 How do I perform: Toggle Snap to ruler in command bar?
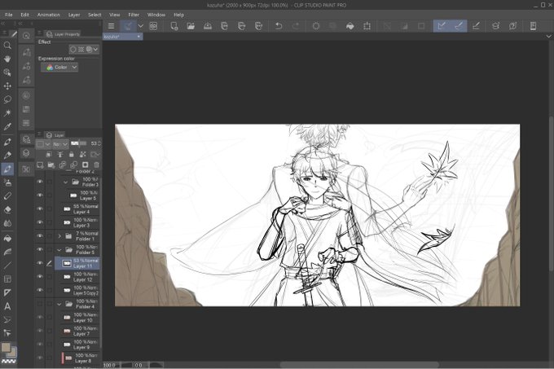coord(442,26)
